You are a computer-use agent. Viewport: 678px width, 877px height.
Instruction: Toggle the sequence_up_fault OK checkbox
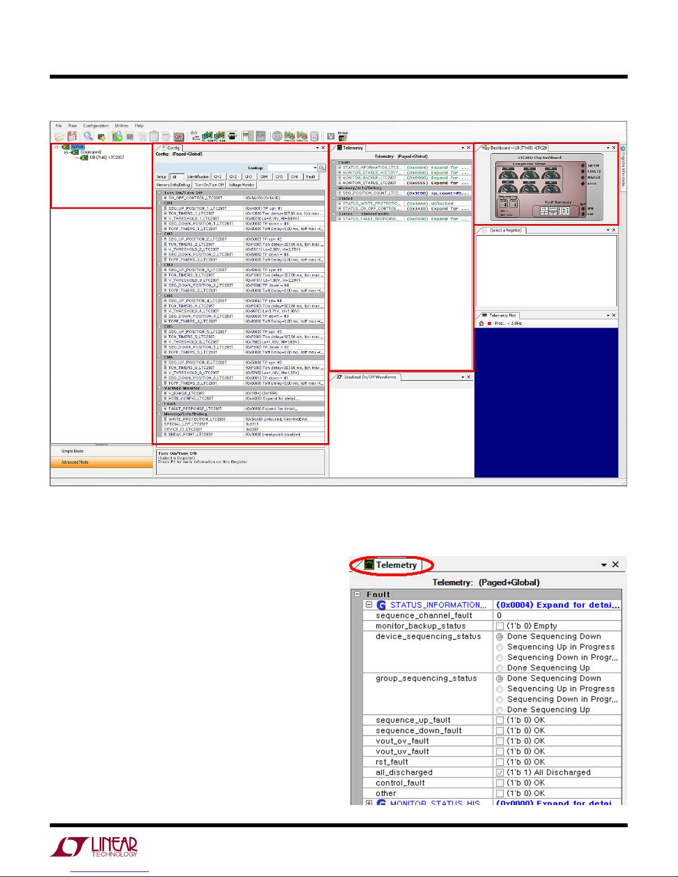point(500,720)
